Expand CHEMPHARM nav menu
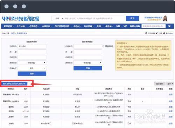175x128 pixels. tap(63, 26)
